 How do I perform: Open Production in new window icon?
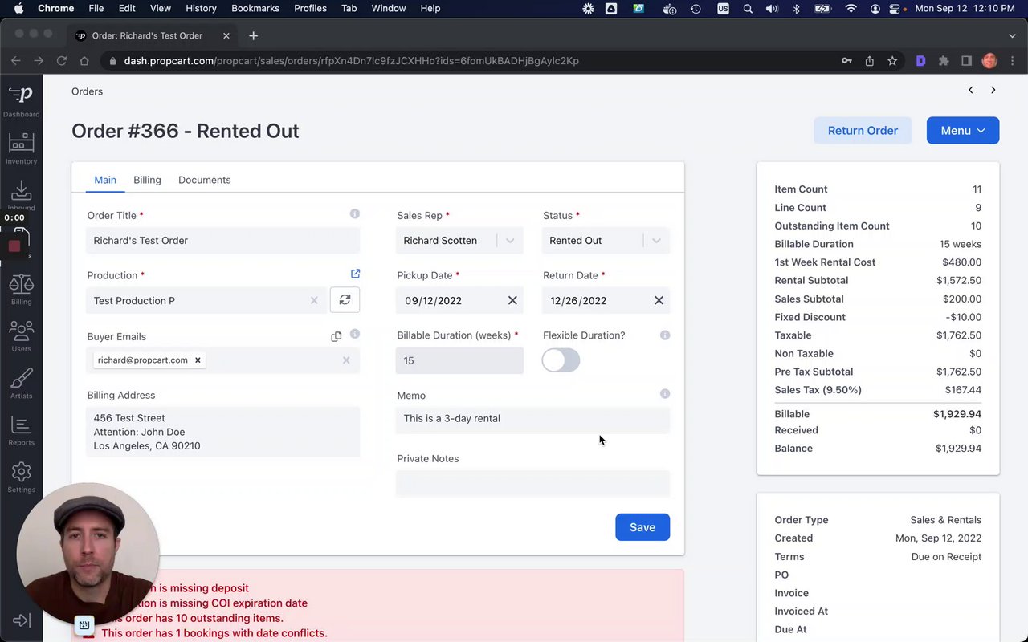click(355, 274)
